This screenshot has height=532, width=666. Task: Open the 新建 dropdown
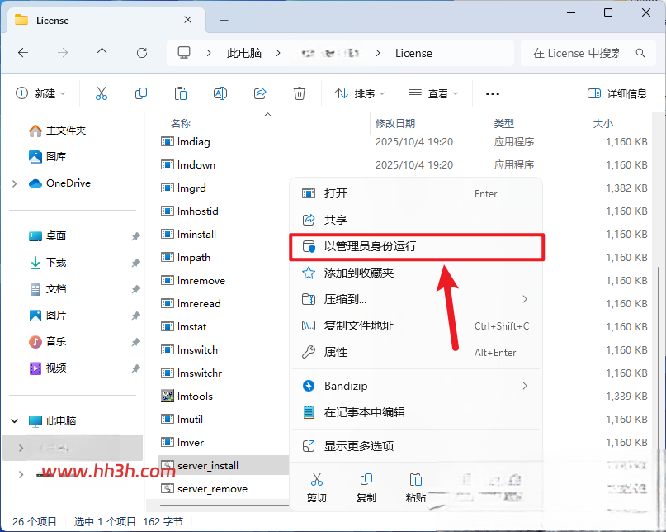click(x=40, y=93)
